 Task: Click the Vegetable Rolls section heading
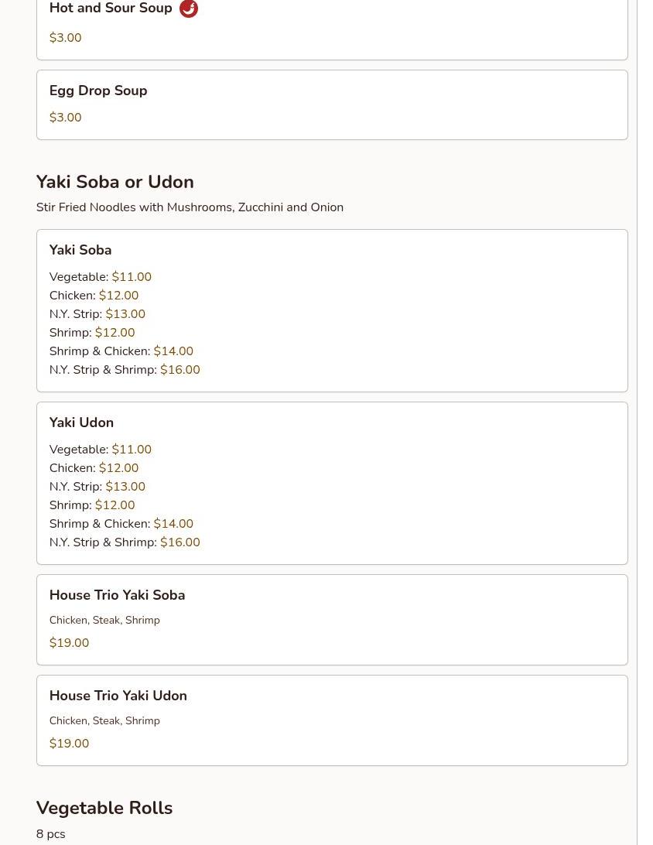pyautogui.click(x=104, y=808)
